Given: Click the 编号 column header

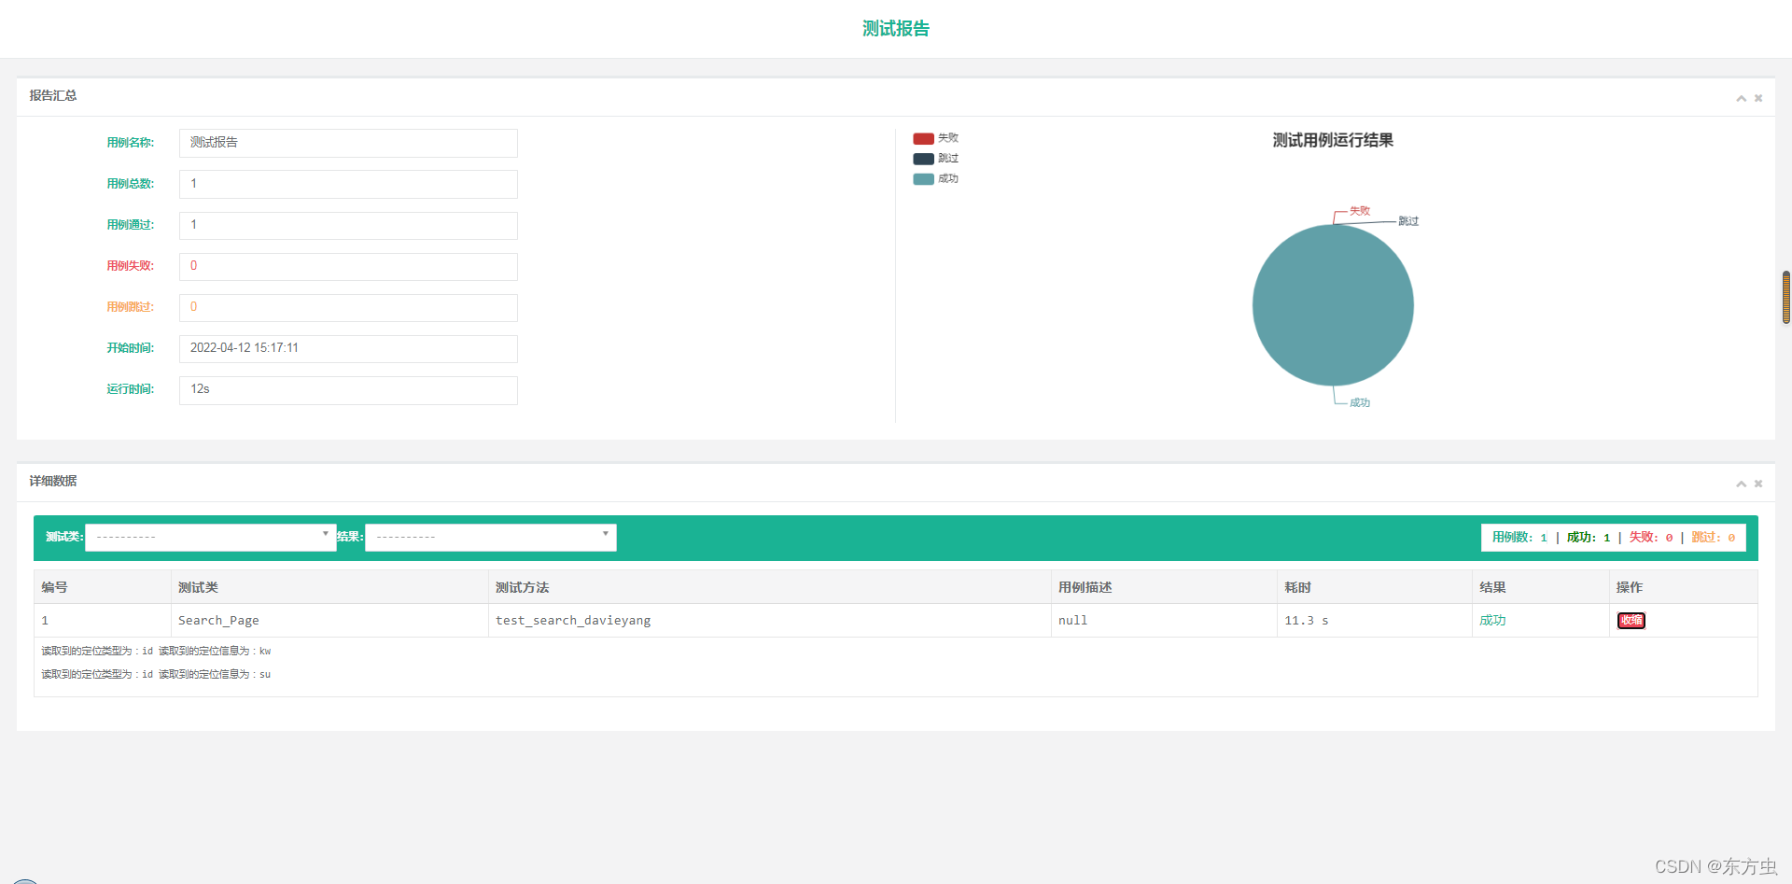Looking at the screenshot, I should coord(103,587).
